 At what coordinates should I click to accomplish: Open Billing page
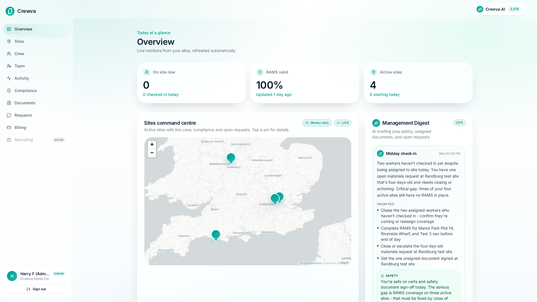pos(36,128)
